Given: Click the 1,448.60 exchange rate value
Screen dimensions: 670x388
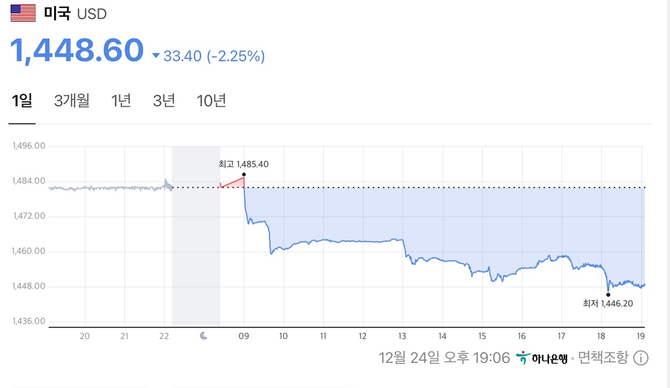Looking at the screenshot, I should coord(77,50).
